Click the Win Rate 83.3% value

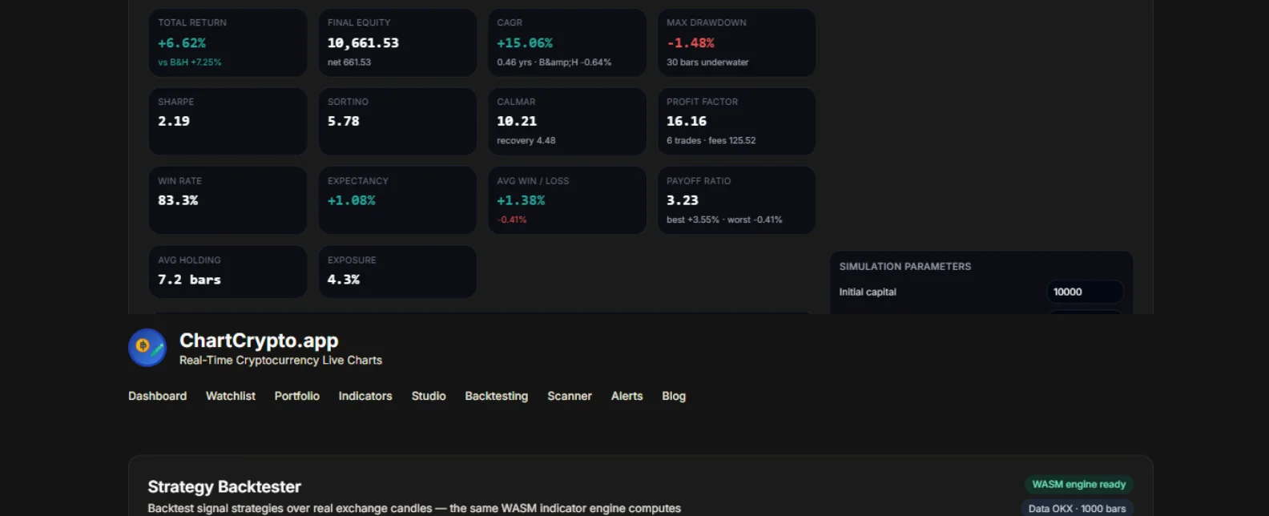tap(178, 200)
